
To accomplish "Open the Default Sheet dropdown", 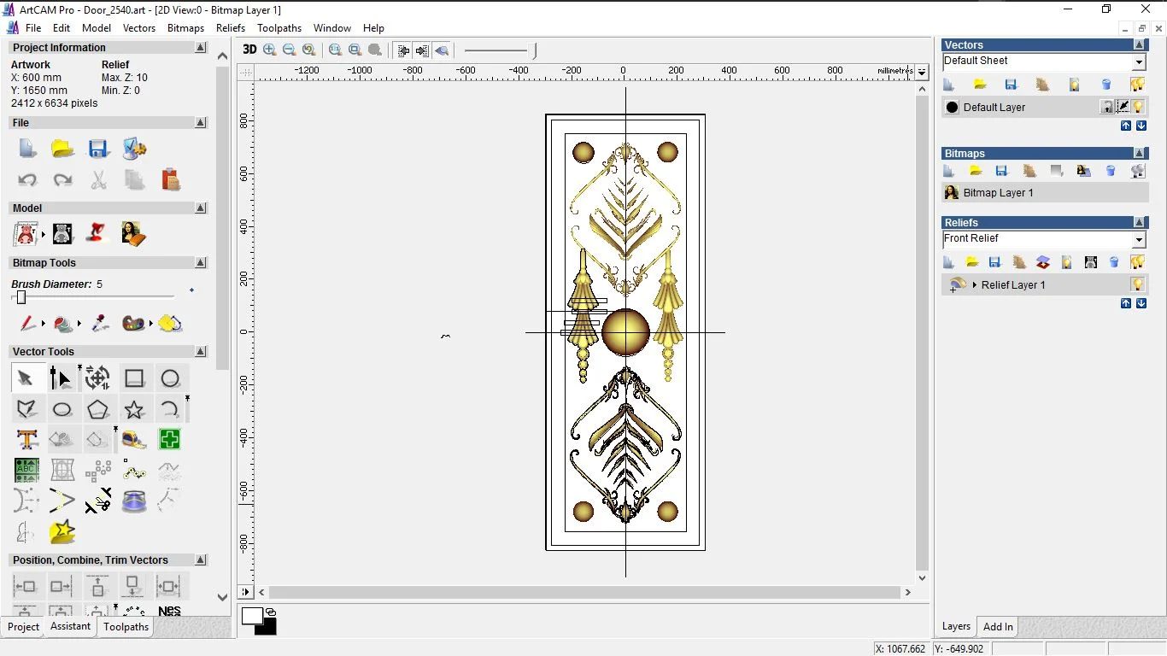I will (1138, 62).
